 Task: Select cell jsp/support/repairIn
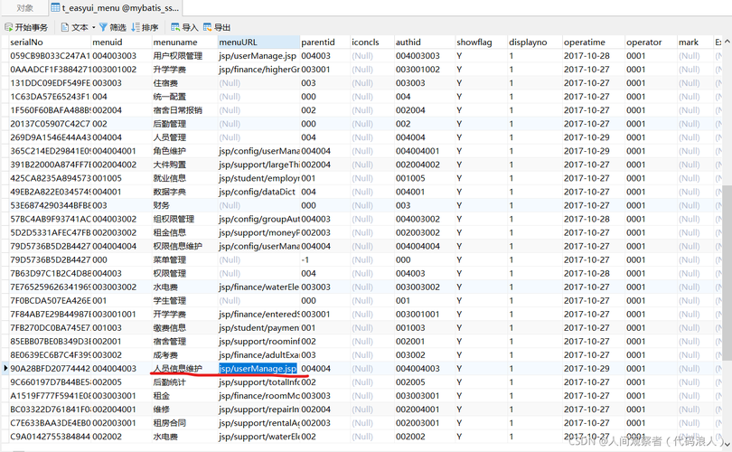point(258,409)
